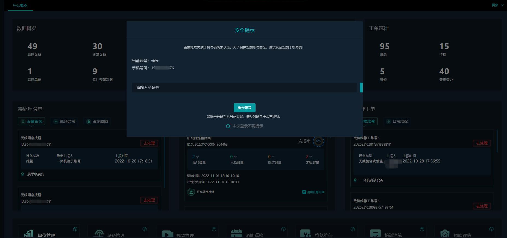This screenshot has height=238, width=507.
Task: Open the help icon on 培训演练 card
Action: pos(422,229)
